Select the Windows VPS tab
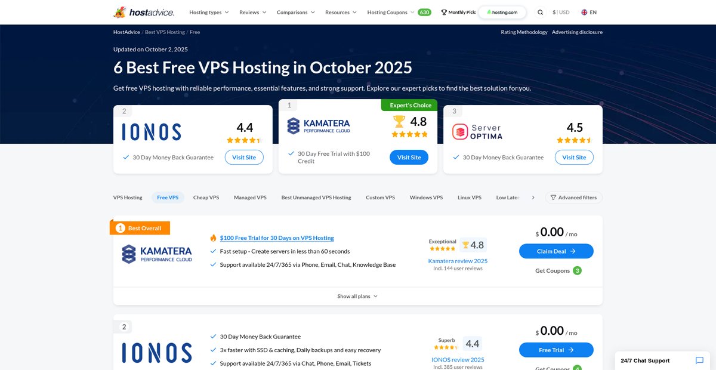 [x=426, y=198]
